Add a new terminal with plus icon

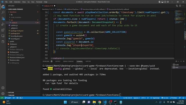[x=176, y=61]
